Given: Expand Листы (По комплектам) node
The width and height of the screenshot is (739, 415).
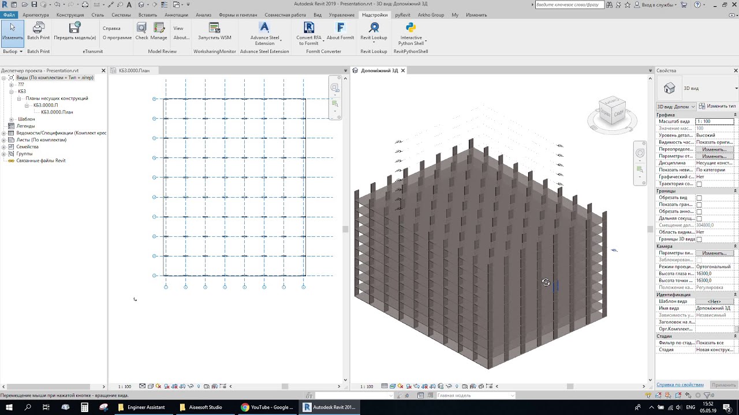Looking at the screenshot, I should pos(3,140).
